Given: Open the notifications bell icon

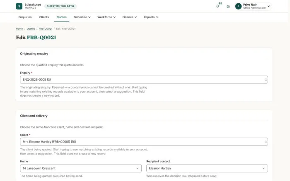Looking at the screenshot, I should pyautogui.click(x=217, y=6).
